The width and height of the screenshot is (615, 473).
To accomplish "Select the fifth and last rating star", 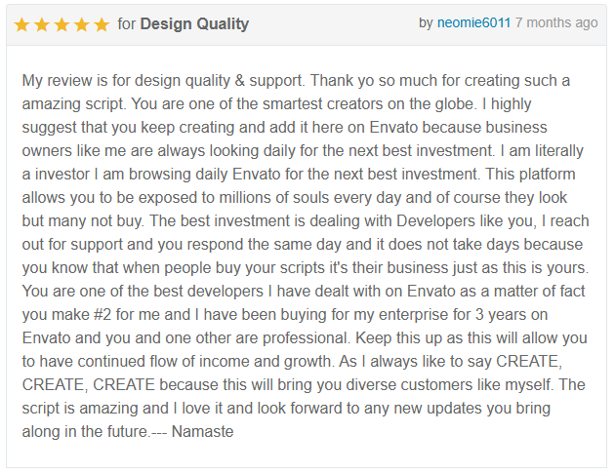I will click(x=101, y=24).
